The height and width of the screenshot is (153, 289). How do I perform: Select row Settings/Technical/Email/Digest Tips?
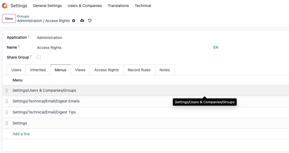coord(146,112)
